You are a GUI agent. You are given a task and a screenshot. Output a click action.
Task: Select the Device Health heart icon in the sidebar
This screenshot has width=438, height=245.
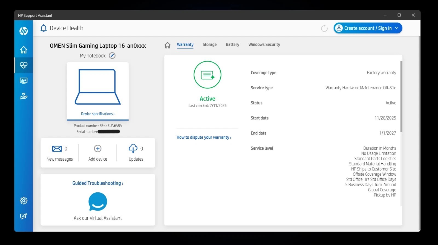click(x=24, y=65)
